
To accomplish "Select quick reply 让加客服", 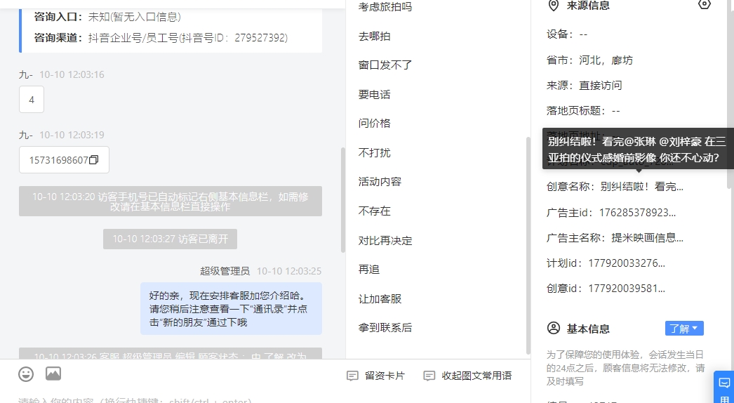I will [x=380, y=298].
